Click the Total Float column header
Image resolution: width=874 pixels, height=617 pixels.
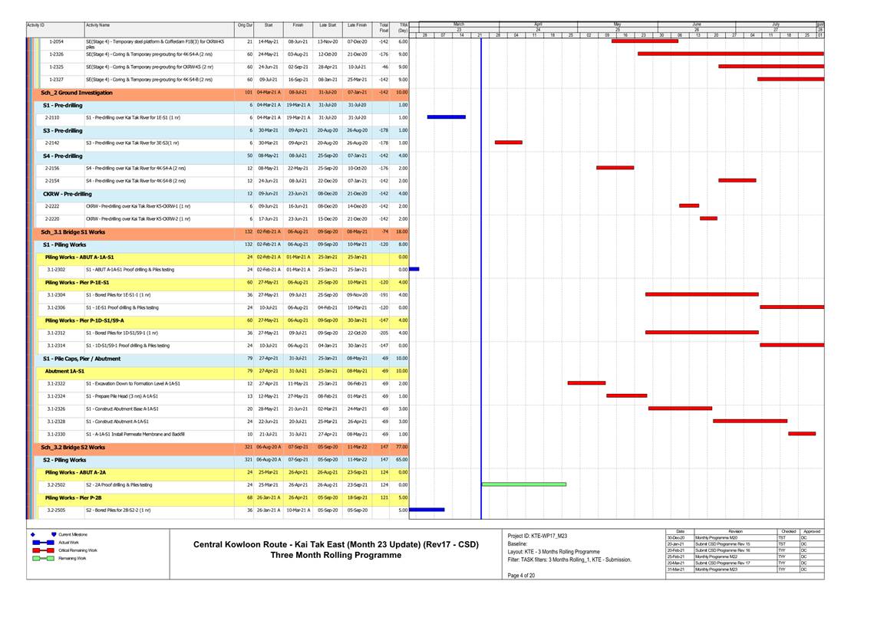(x=384, y=27)
